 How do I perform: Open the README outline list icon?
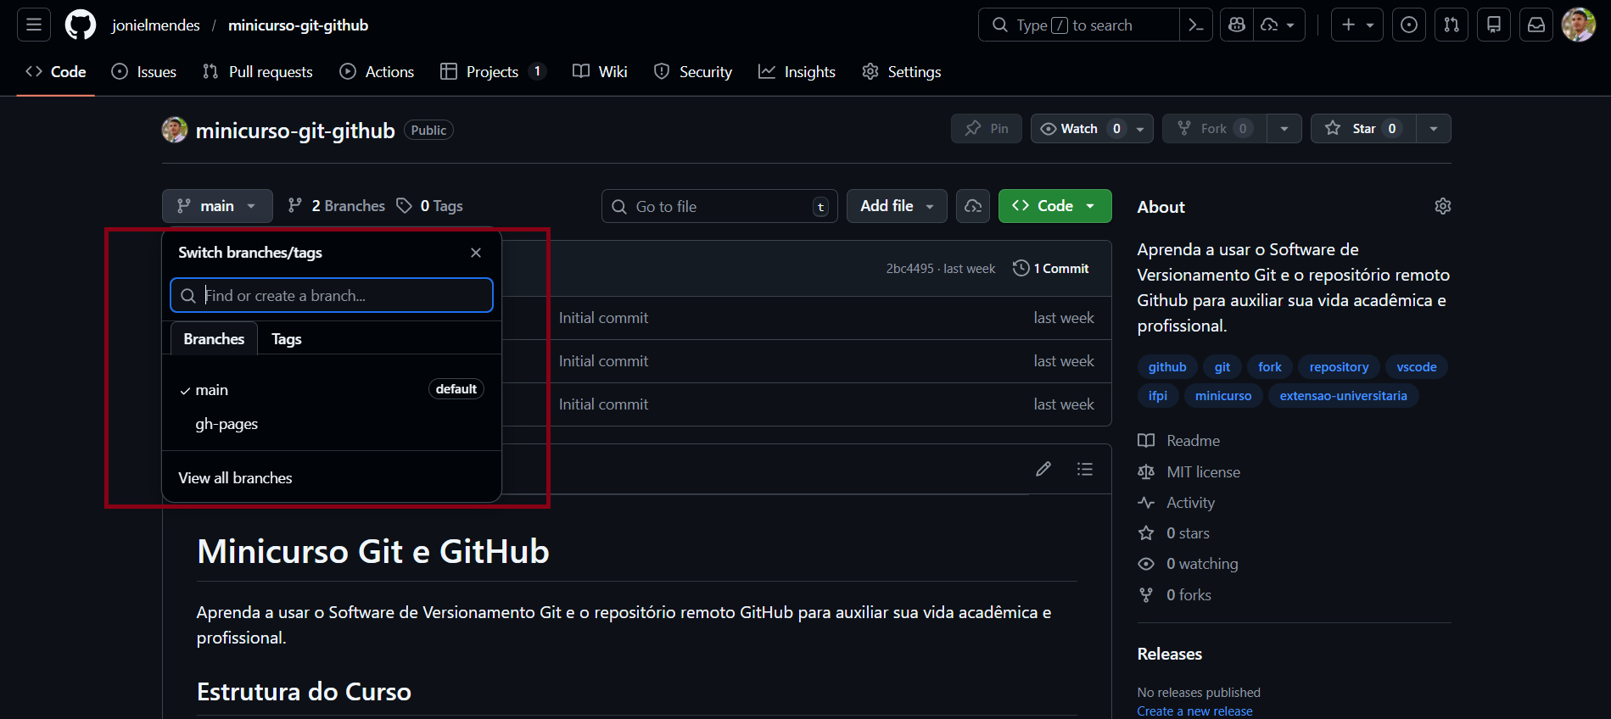coord(1084,469)
